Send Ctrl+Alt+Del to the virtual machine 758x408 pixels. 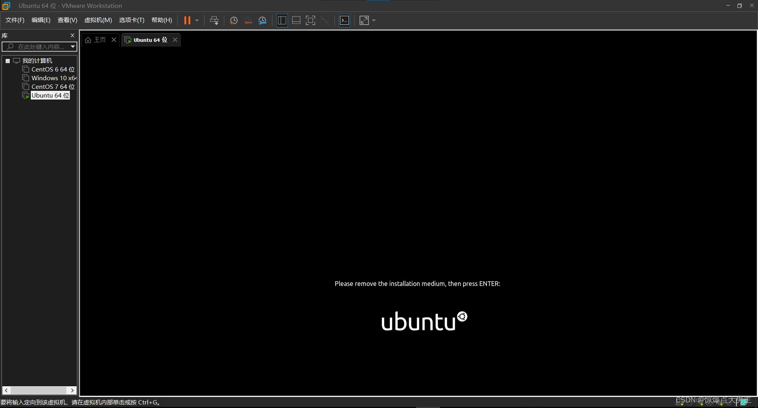click(214, 21)
